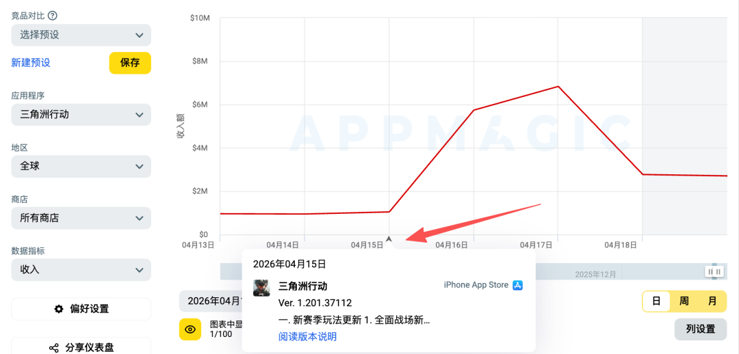Expand the 收入 metric dropdown
739x354 pixels.
pos(81,270)
